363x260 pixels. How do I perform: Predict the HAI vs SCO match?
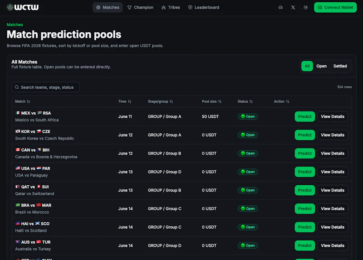point(304,227)
